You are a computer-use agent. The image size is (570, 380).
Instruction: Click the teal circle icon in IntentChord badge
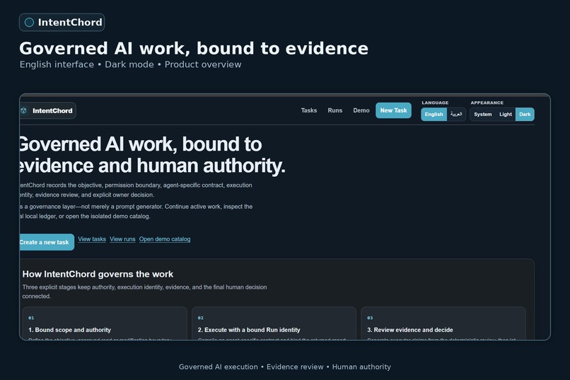29,23
